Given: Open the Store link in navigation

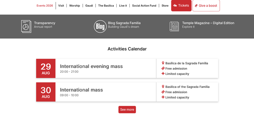Looking at the screenshot, I should coord(165,6).
